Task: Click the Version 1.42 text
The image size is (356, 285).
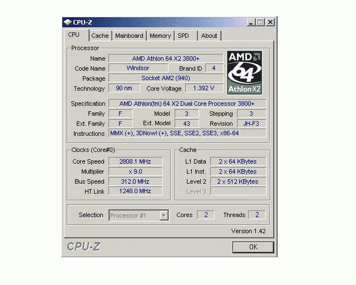Action: [x=249, y=231]
